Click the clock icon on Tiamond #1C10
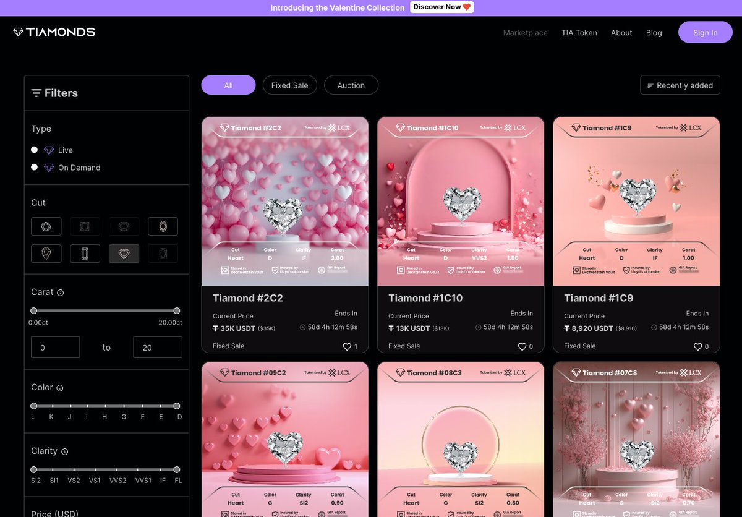This screenshot has height=517, width=742. pos(479,328)
